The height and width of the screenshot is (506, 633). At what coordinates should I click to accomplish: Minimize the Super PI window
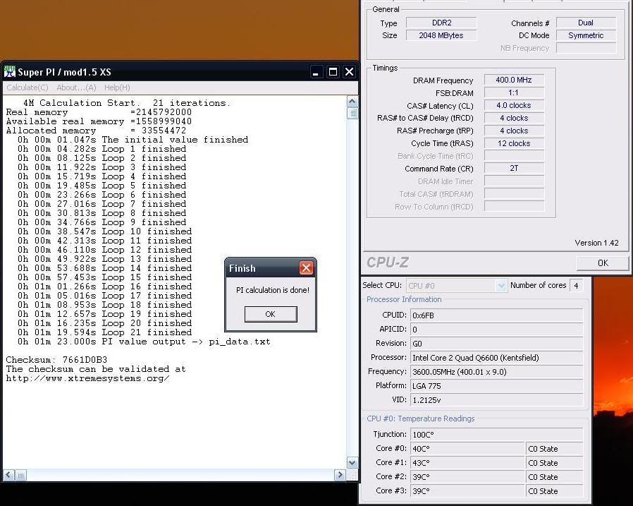(x=316, y=72)
